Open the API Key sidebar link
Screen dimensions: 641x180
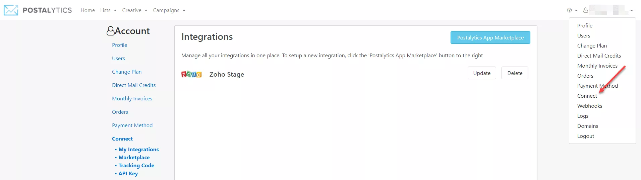click(128, 173)
